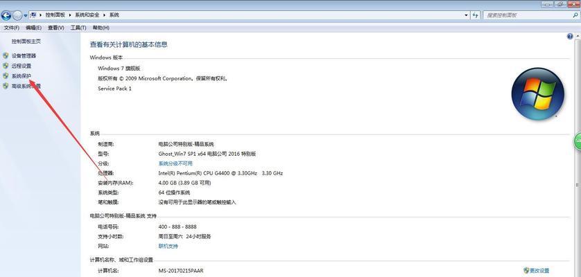Click the blue help question mark icon

[570, 36]
